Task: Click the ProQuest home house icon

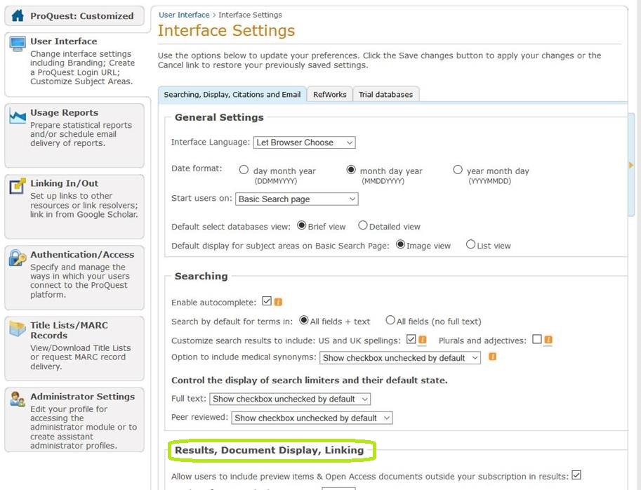Action: coord(18,15)
